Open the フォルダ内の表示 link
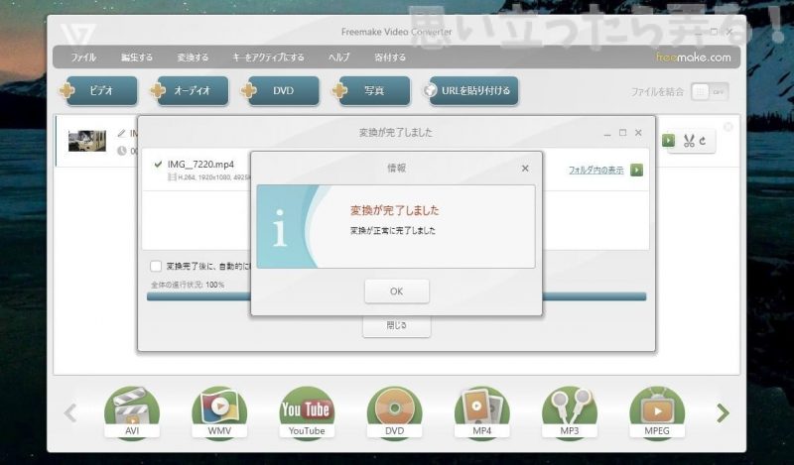 [596, 171]
